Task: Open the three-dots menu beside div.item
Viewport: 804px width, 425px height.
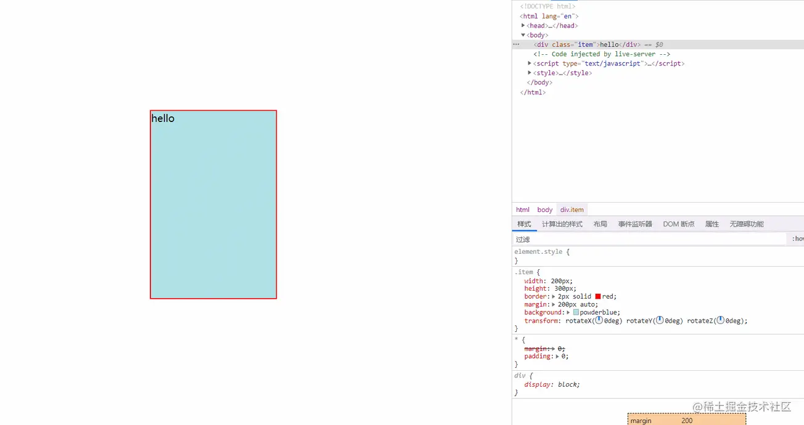Action: [517, 44]
